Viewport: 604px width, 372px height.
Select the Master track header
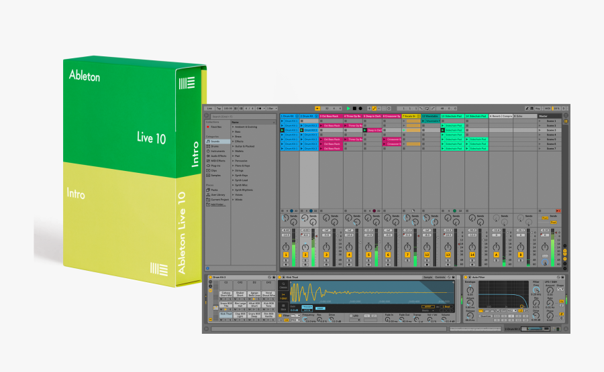pos(549,116)
